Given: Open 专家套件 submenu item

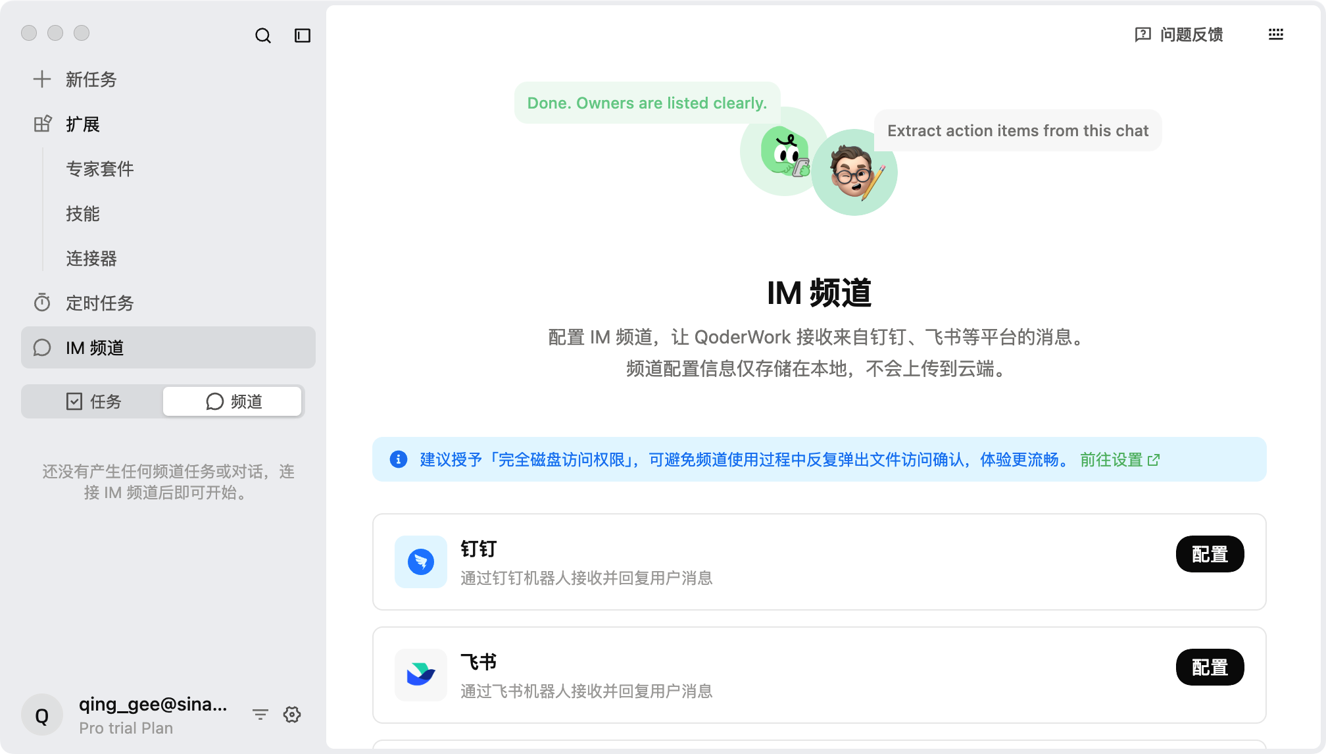Looking at the screenshot, I should [x=100, y=169].
